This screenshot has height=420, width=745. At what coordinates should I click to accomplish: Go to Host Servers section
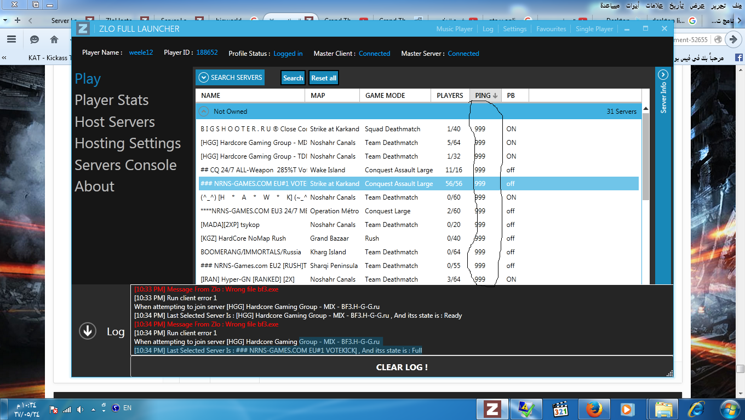(114, 122)
